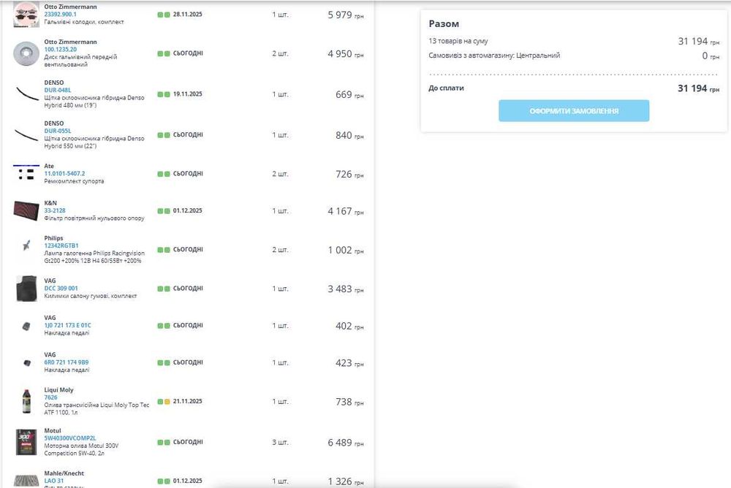The image size is (731, 488).
Task: Open the 33-2128 K&N filter link
Action: tap(55, 210)
